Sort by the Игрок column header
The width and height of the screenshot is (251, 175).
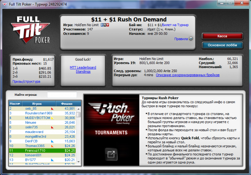[39, 104]
